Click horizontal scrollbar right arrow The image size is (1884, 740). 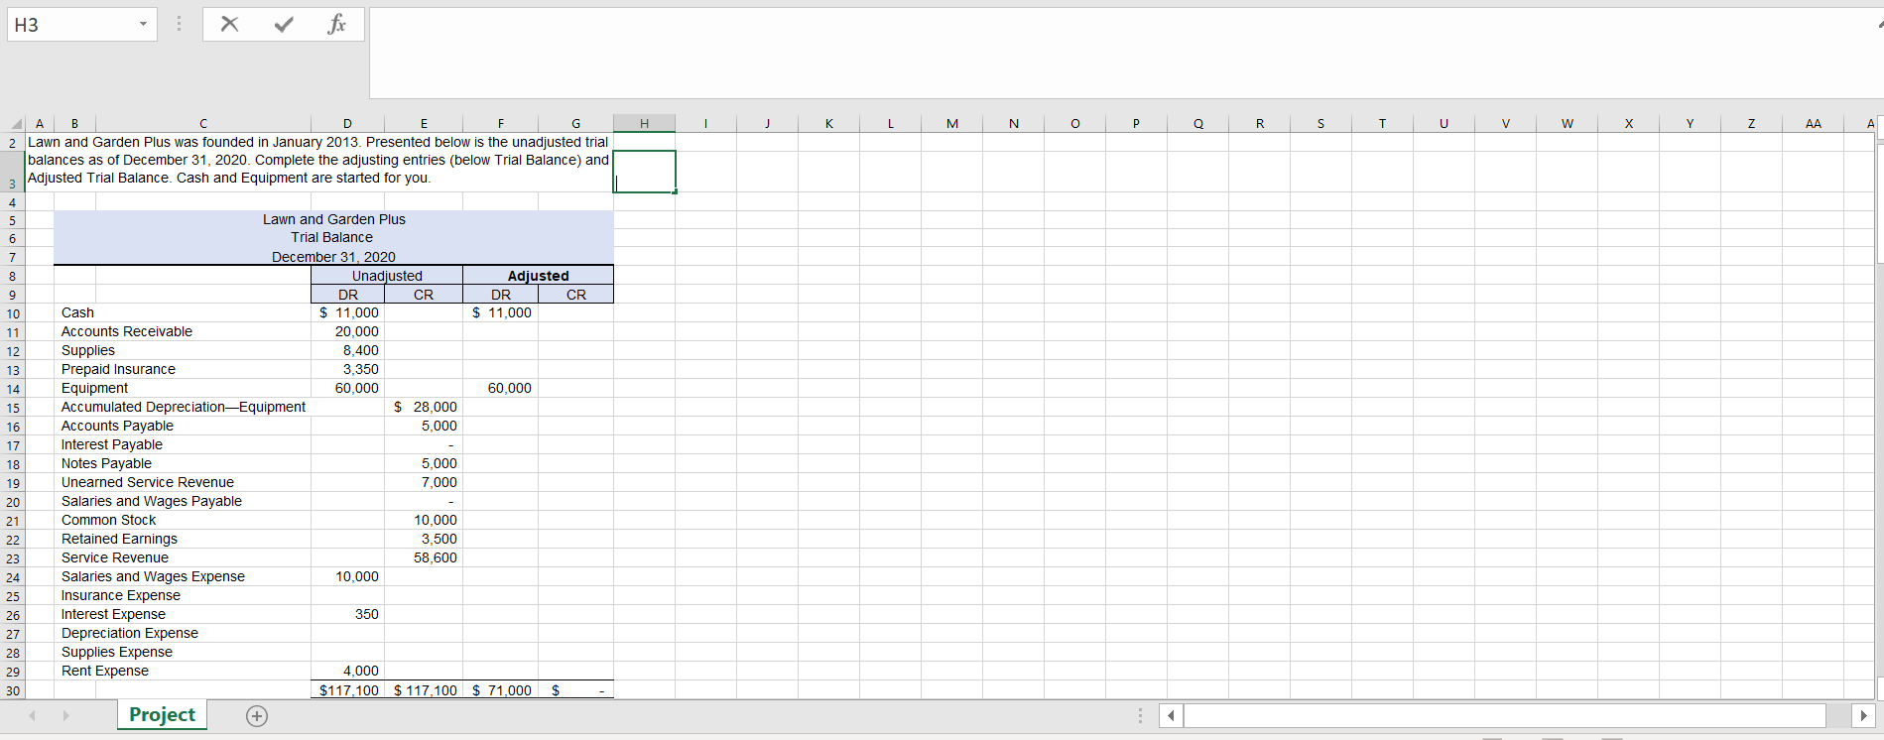tap(1862, 715)
